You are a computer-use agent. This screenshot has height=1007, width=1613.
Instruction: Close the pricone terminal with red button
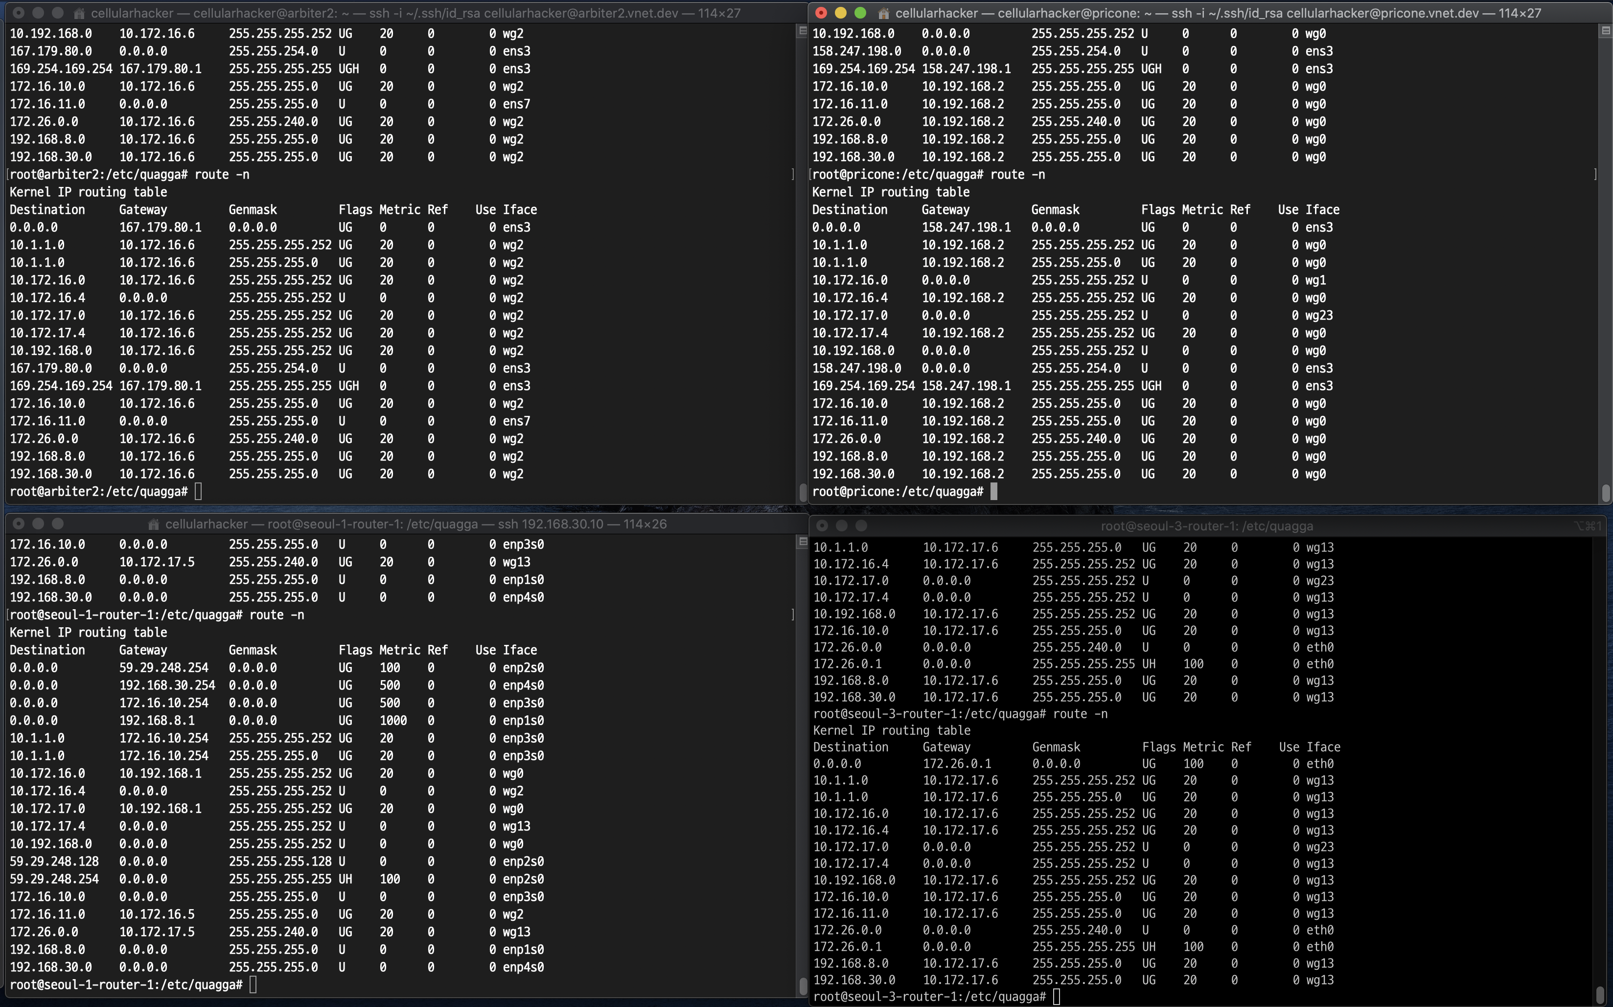[821, 13]
